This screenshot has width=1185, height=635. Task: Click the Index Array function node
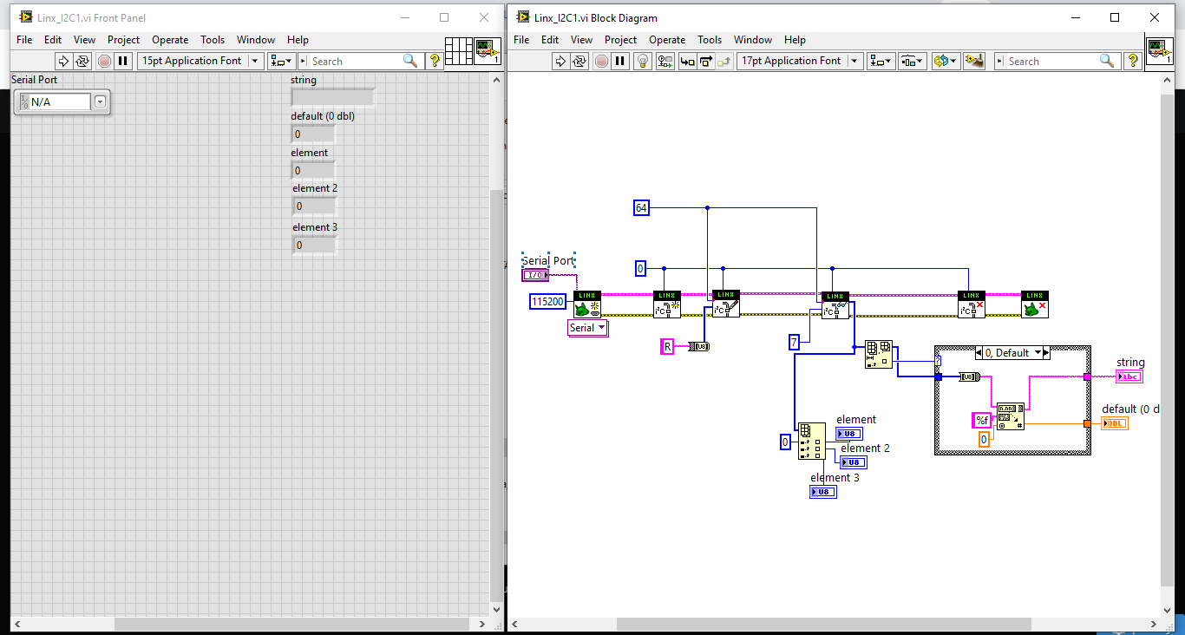coord(812,441)
